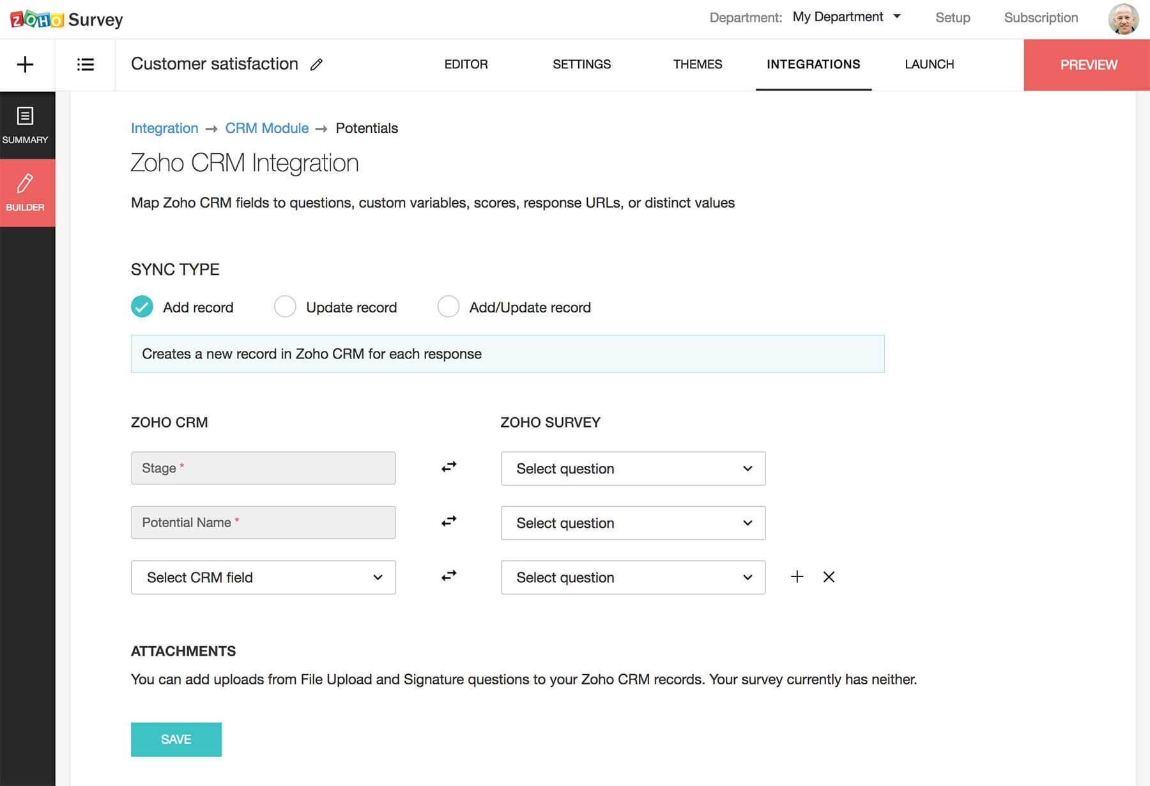Image resolution: width=1150 pixels, height=786 pixels.
Task: Open the Select CRM field dropdown
Action: click(263, 577)
